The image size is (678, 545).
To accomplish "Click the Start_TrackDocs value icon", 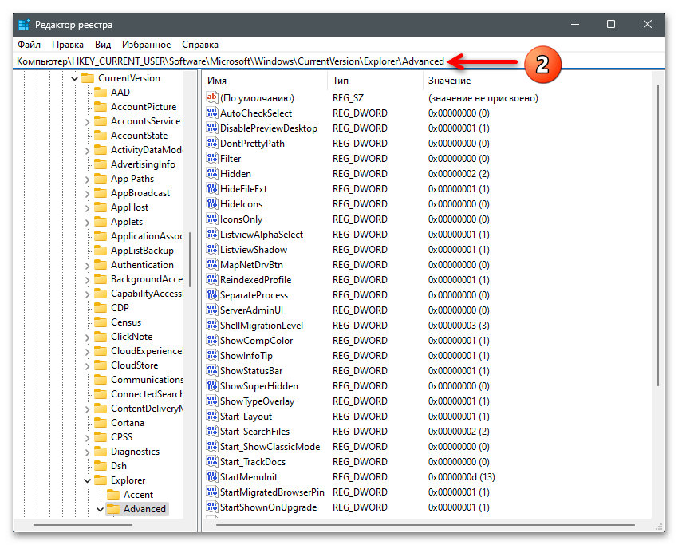I will pyautogui.click(x=212, y=461).
